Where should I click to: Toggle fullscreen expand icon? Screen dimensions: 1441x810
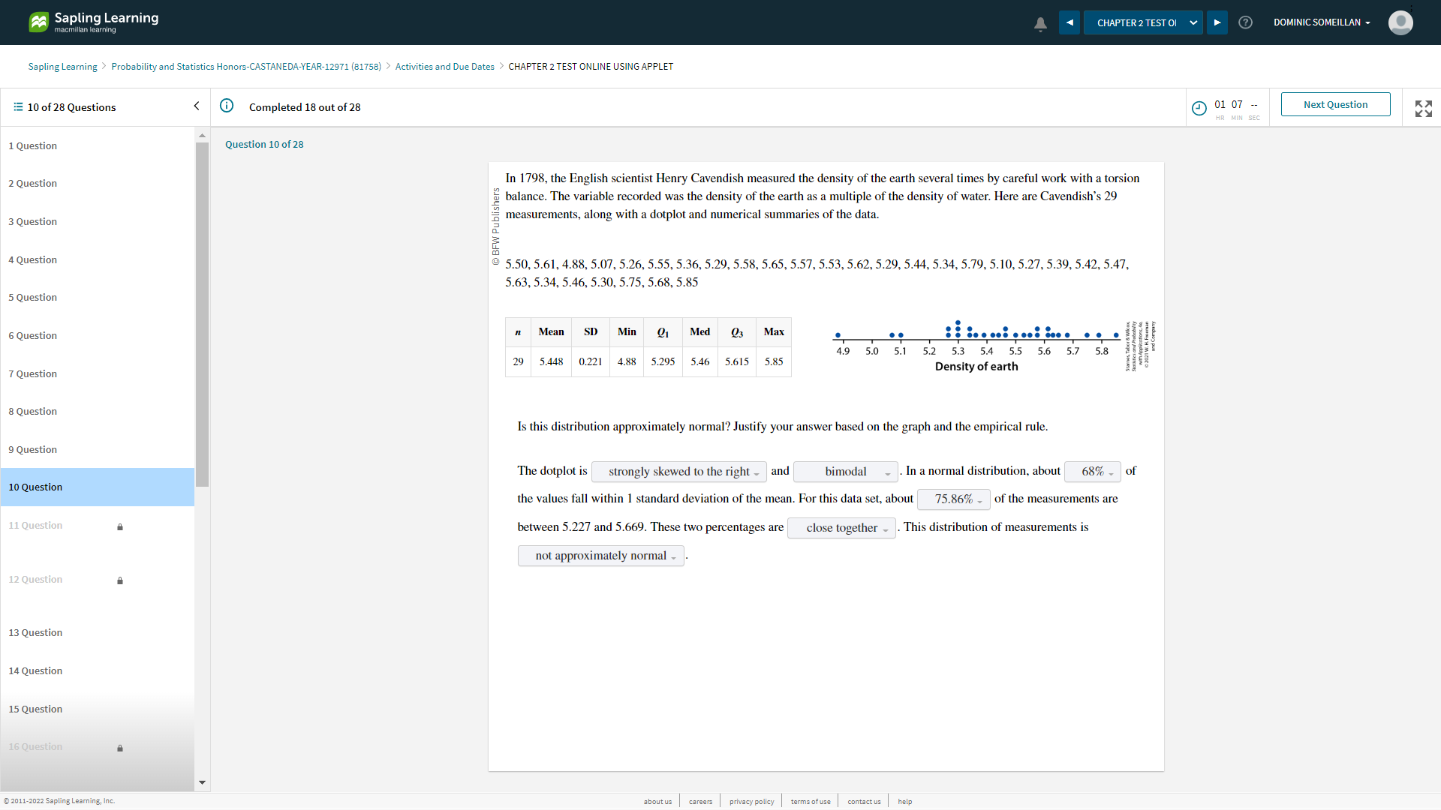pyautogui.click(x=1423, y=108)
